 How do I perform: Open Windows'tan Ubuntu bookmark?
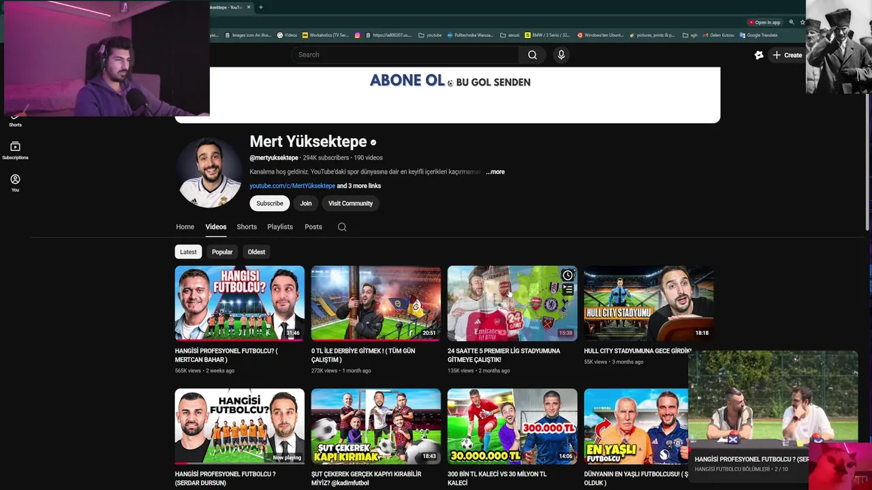pyautogui.click(x=600, y=35)
